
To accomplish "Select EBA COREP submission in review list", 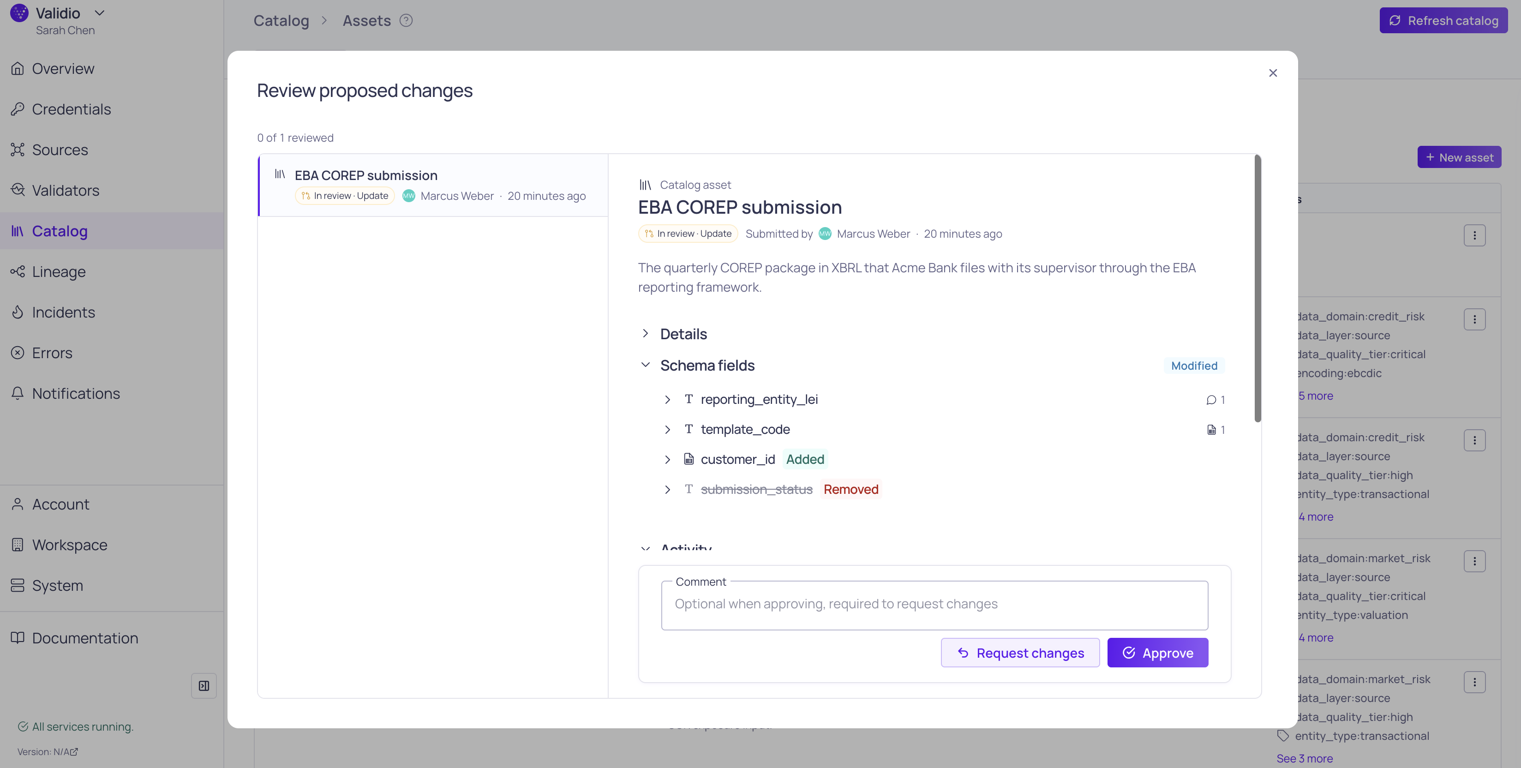I will click(x=433, y=186).
